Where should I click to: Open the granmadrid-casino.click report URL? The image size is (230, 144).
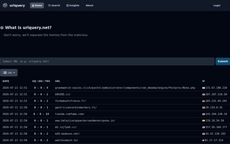pyautogui.click(x=125, y=88)
